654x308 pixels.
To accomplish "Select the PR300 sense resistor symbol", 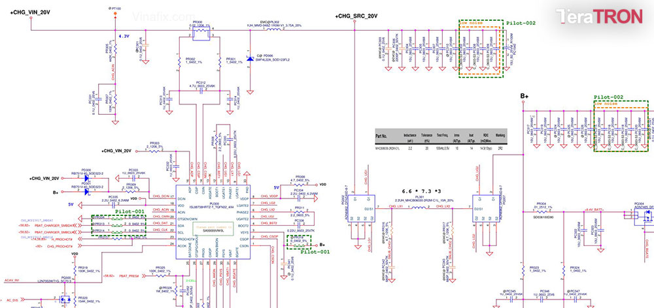I will click(x=202, y=34).
